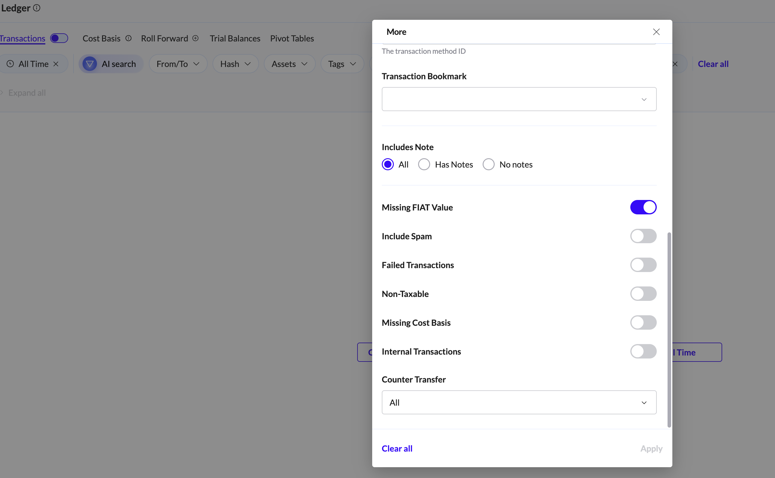Switch to the Cost Basis tab

coord(101,38)
